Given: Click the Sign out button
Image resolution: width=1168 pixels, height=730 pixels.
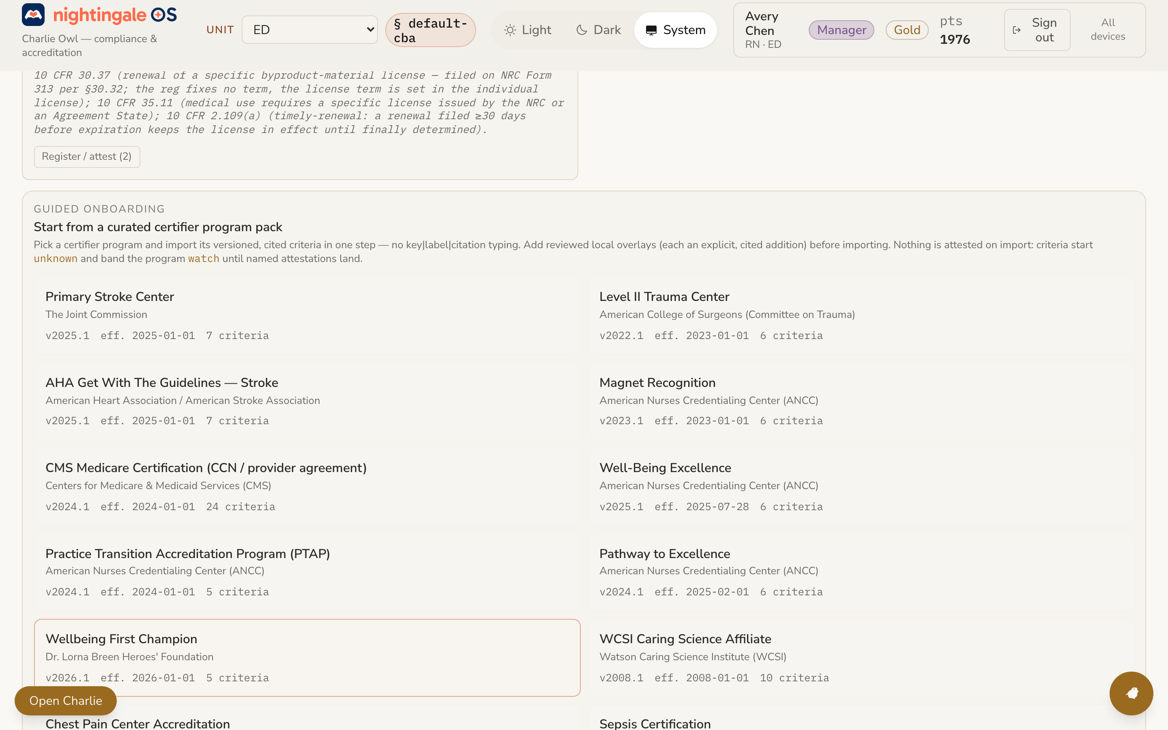Looking at the screenshot, I should pos(1037,30).
